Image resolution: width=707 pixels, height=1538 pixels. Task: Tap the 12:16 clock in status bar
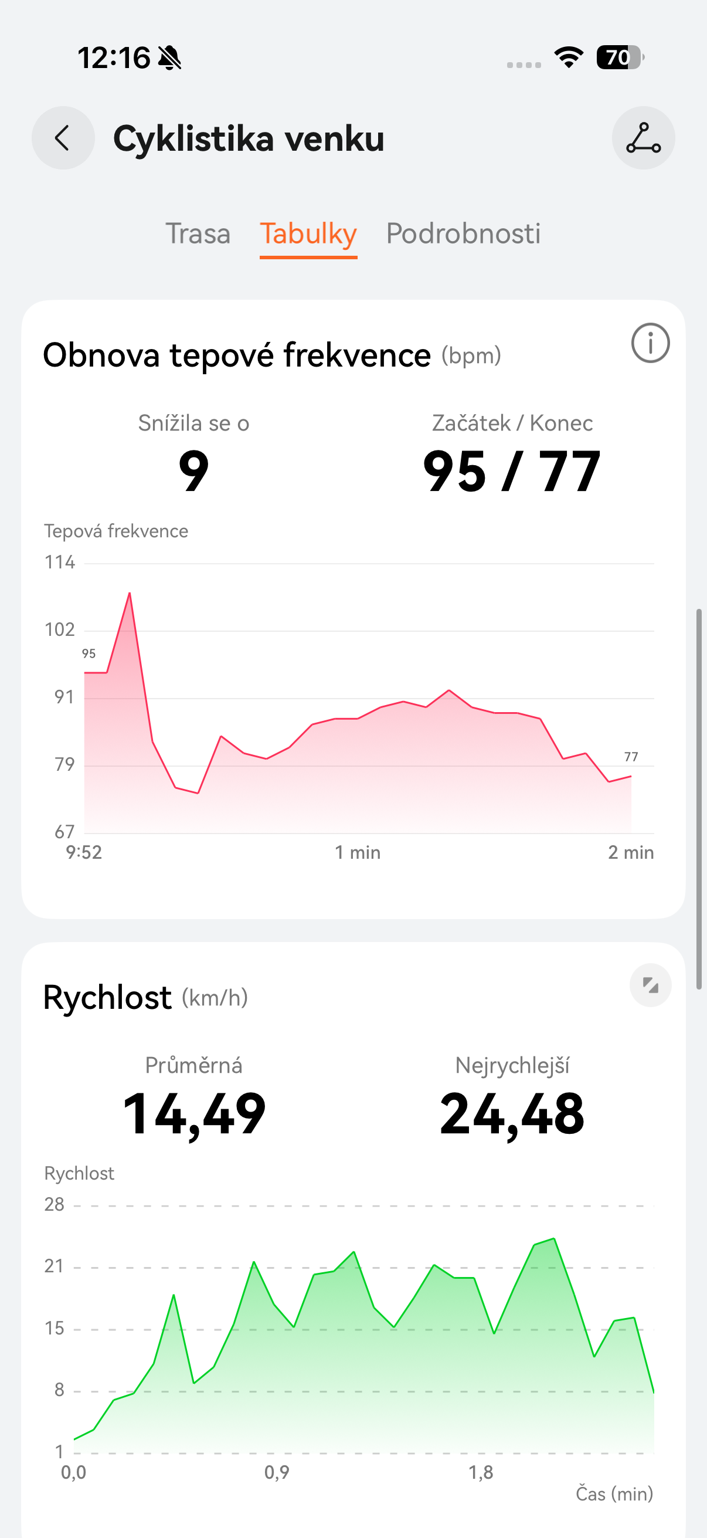click(113, 58)
